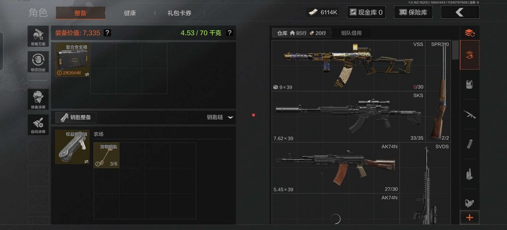
Task: Click the warehouse auto-sort icon at top
Action: coord(469,33)
